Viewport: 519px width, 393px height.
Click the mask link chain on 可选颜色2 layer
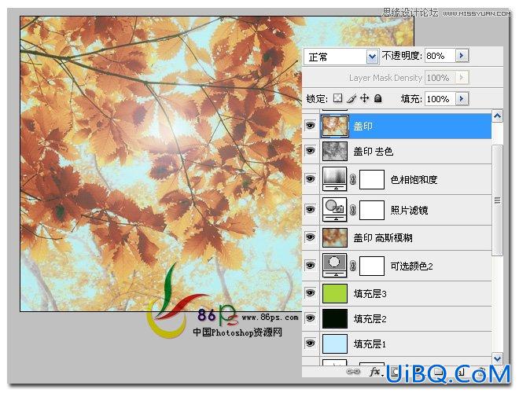point(353,266)
